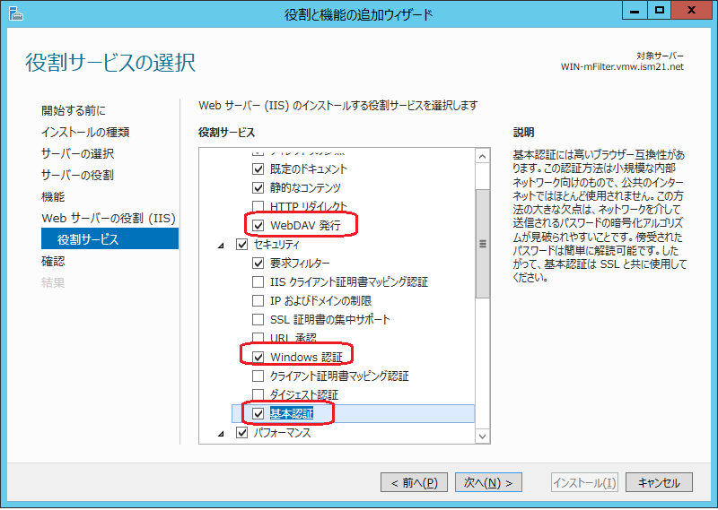Collapse the セキュリティ tree node
This screenshot has width=718, height=510.
coord(221,246)
